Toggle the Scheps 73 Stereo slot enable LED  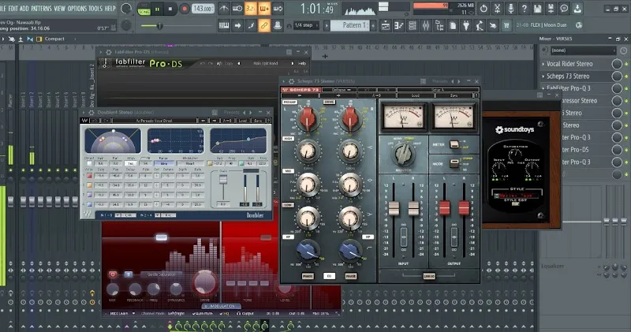[x=626, y=76]
